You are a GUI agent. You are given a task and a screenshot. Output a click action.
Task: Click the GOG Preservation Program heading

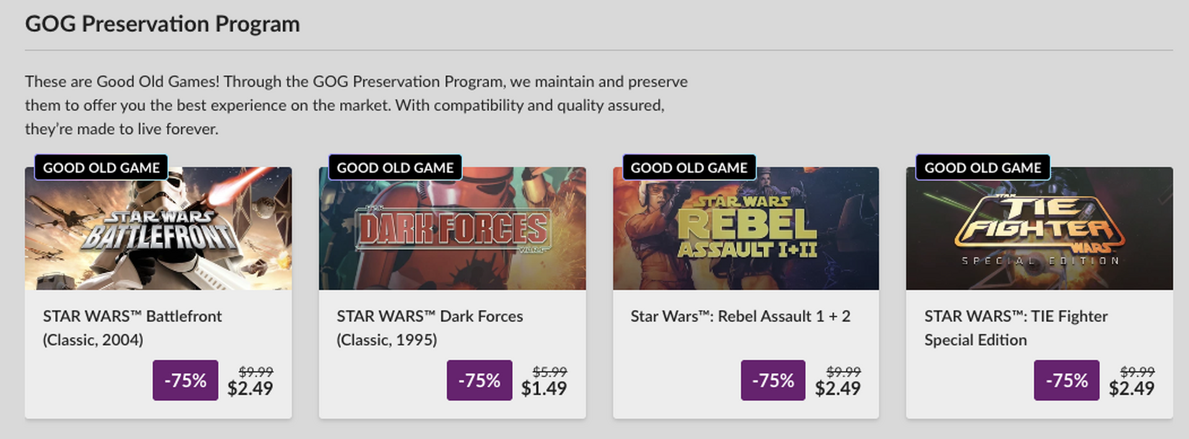click(x=162, y=24)
